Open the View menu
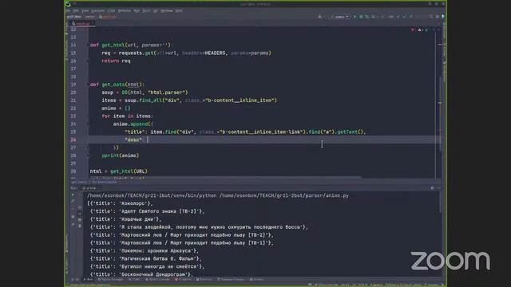Viewport: 511px width, 287px height. tap(85, 10)
